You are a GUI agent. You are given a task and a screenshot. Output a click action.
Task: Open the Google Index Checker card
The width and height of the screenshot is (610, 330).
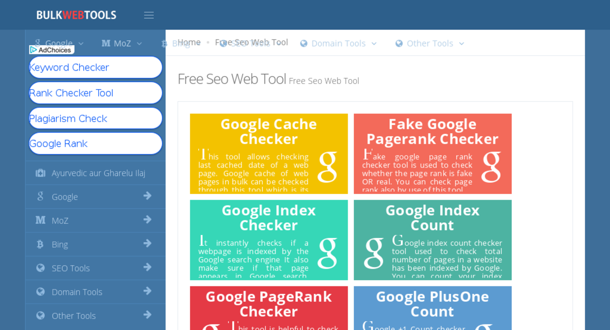point(268,240)
